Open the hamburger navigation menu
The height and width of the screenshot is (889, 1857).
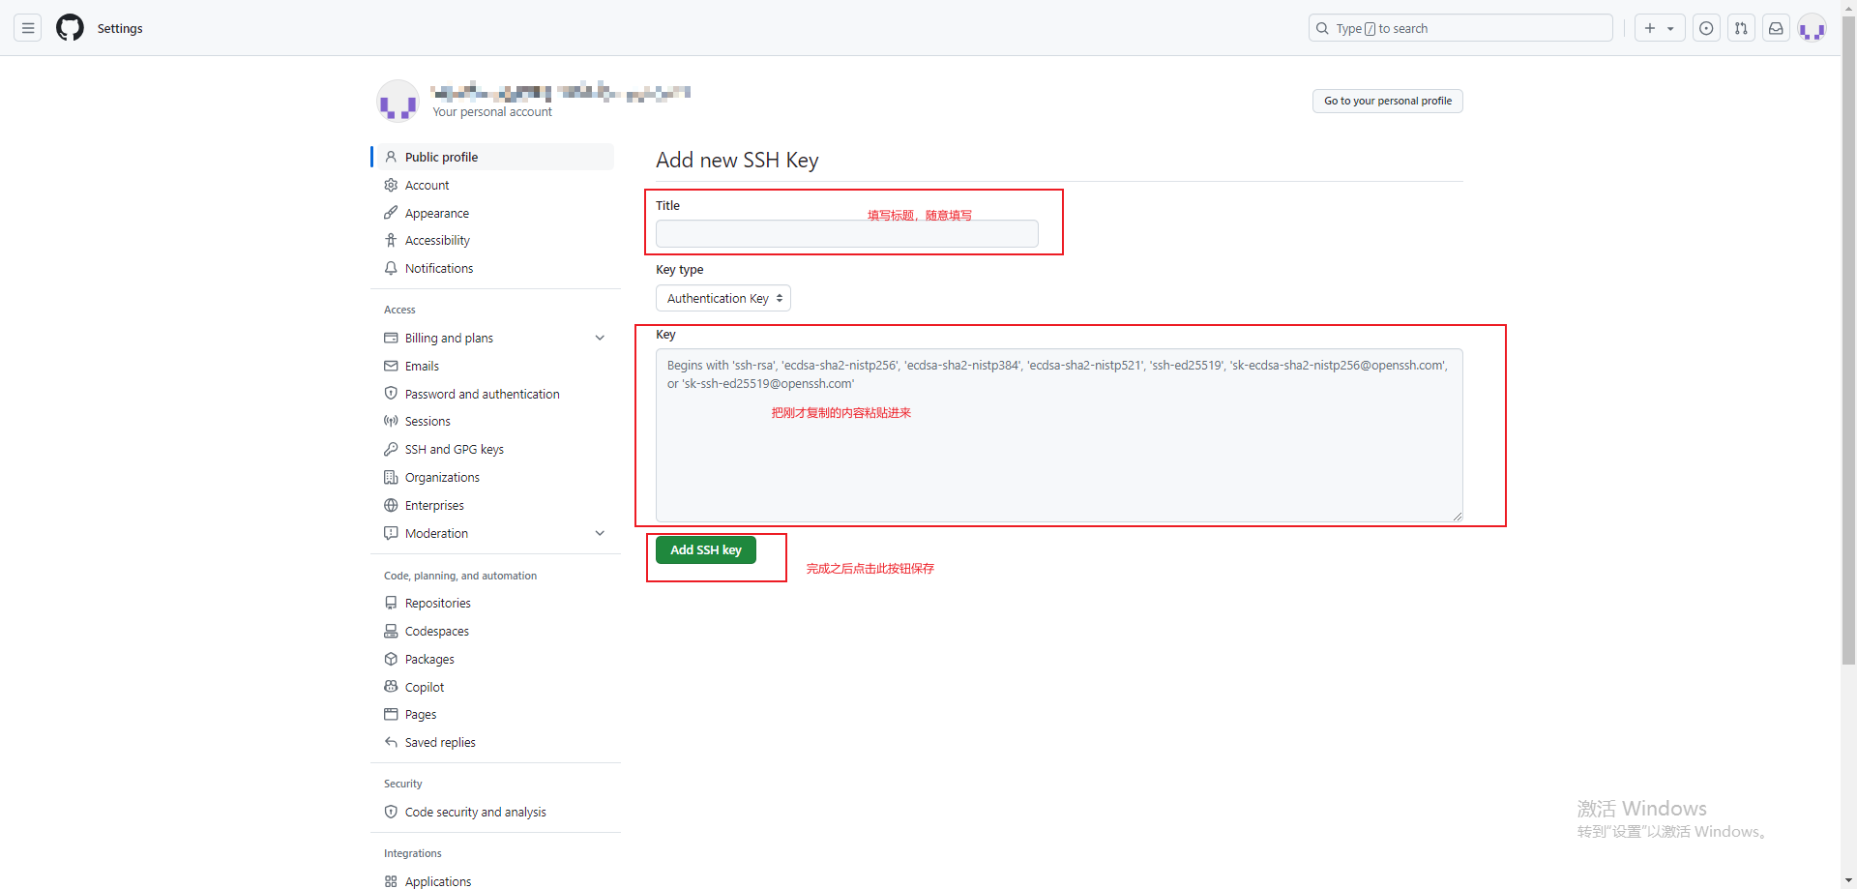click(x=28, y=28)
